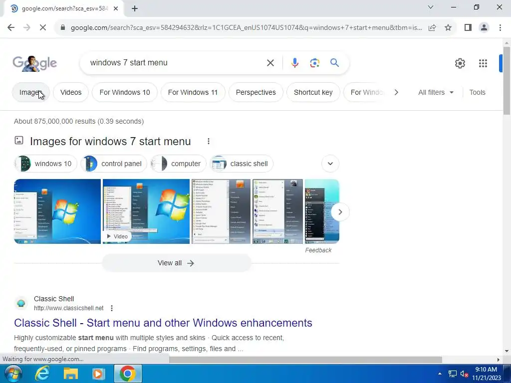Expand more image suggestion chips

coord(330,164)
